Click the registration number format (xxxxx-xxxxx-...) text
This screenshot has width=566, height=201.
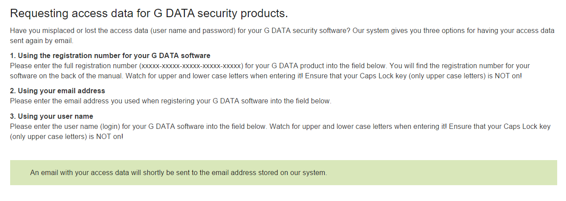[191, 66]
